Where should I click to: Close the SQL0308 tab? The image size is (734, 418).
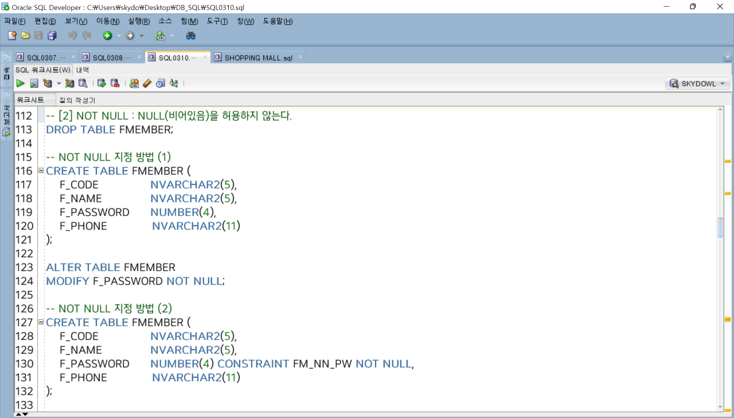coord(139,57)
